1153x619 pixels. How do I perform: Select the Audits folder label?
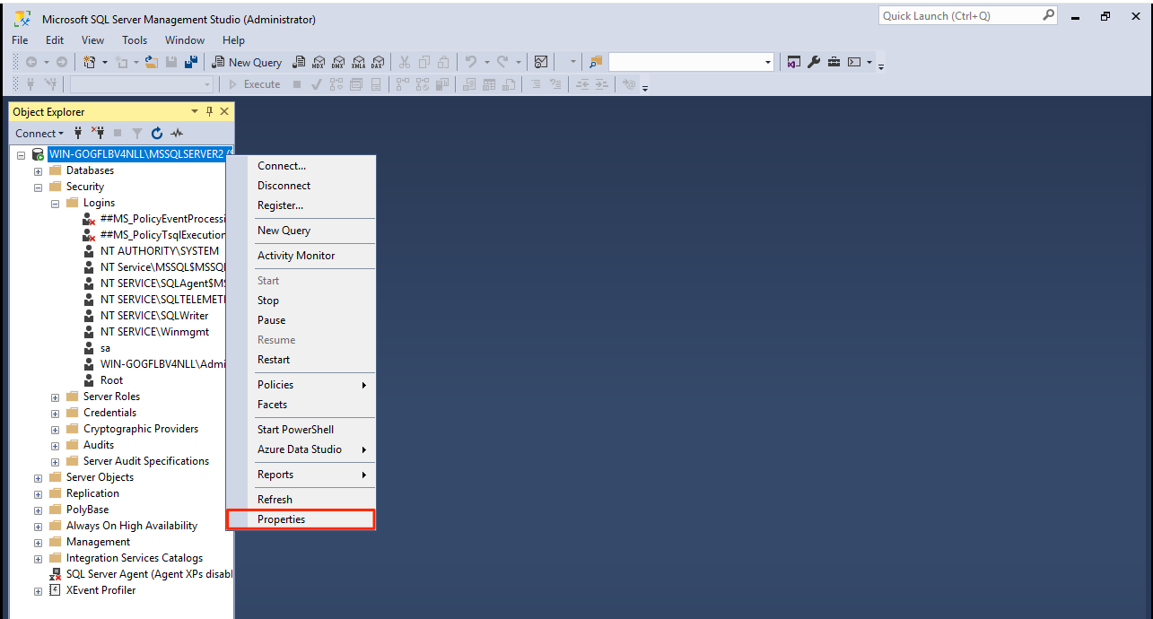pos(99,445)
